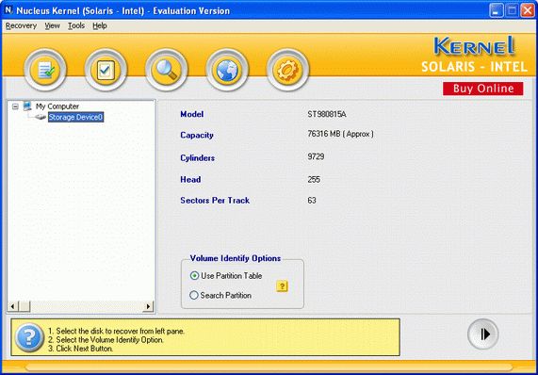Viewport: 538px width, 375px height.
Task: Click the globe toolbar icon
Action: click(227, 70)
